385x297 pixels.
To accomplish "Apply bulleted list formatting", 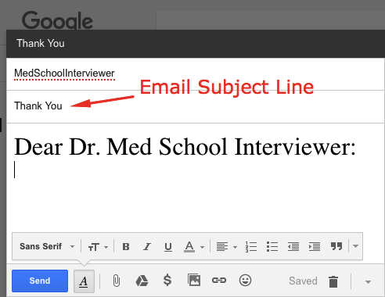I will pyautogui.click(x=272, y=246).
